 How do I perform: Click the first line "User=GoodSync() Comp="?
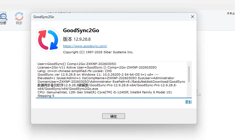(77, 64)
